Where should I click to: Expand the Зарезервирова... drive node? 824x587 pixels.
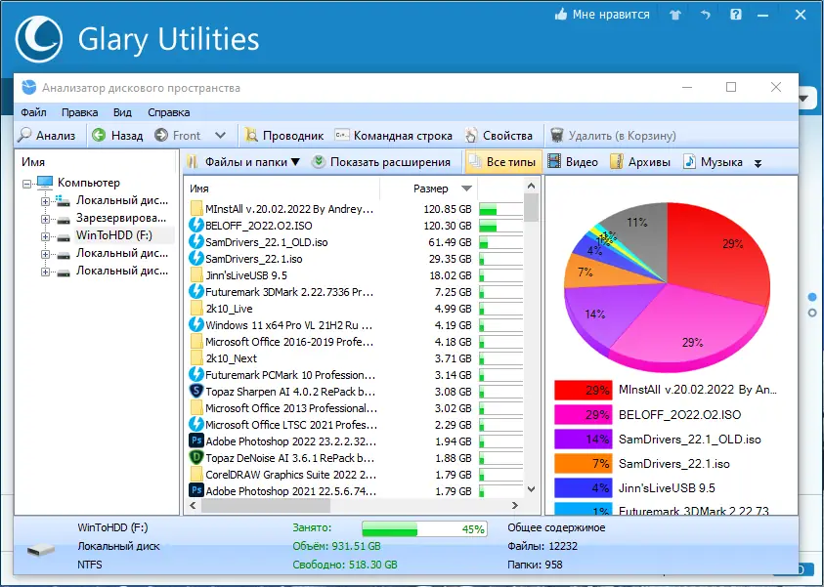click(45, 219)
